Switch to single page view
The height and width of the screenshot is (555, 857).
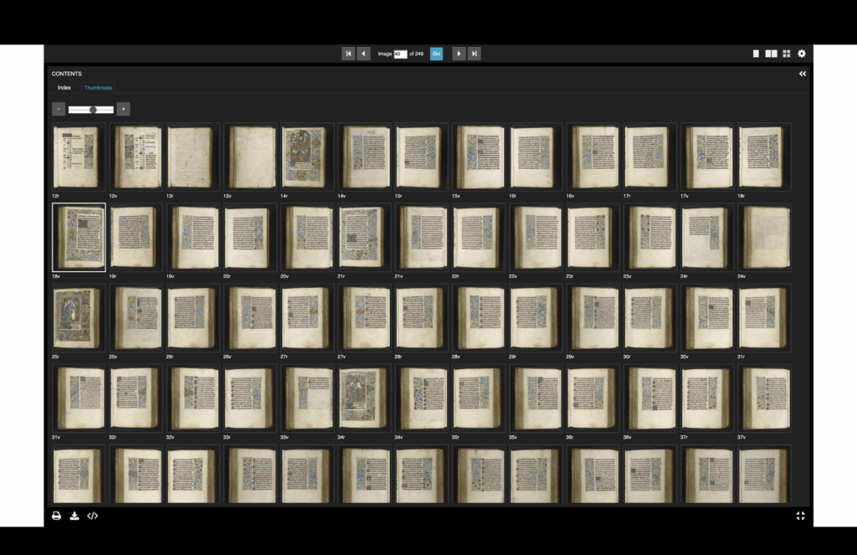756,54
